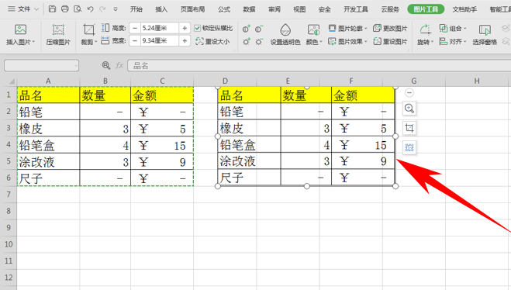511x290 pixels.
Task: Open the 文件 file menu dropdown
Action: click(23, 9)
